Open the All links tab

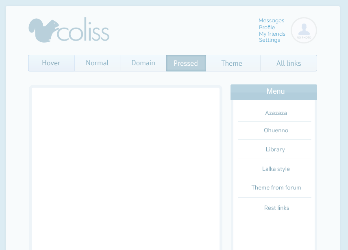tap(289, 63)
